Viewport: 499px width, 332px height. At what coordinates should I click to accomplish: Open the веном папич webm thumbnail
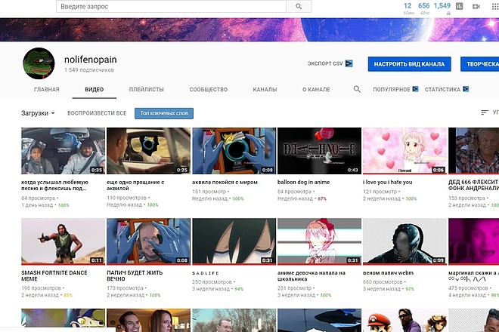(404, 241)
